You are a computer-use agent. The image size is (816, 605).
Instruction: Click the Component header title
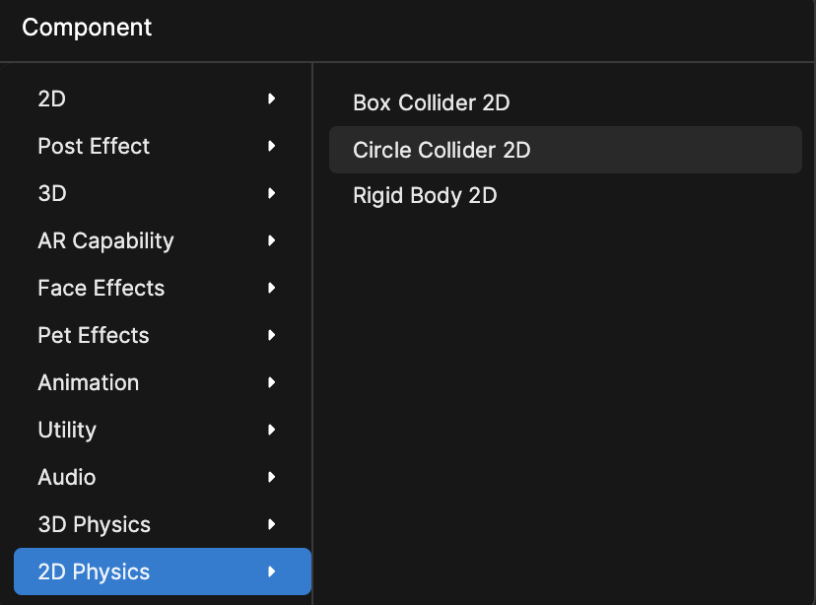[87, 28]
